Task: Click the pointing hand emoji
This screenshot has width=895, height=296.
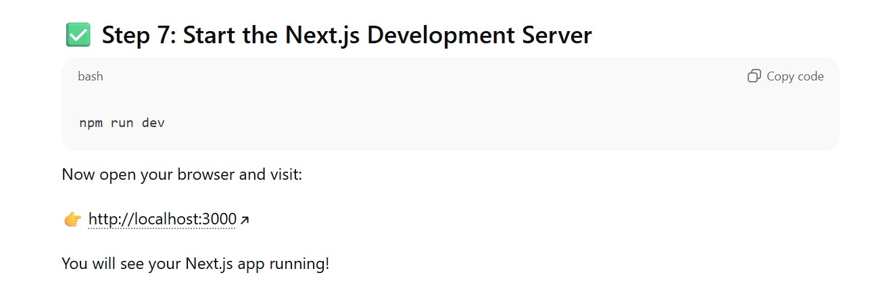Action: (72, 220)
